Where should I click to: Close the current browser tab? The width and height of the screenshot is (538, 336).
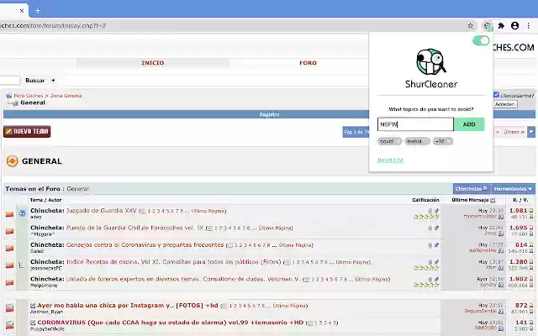coord(22,11)
